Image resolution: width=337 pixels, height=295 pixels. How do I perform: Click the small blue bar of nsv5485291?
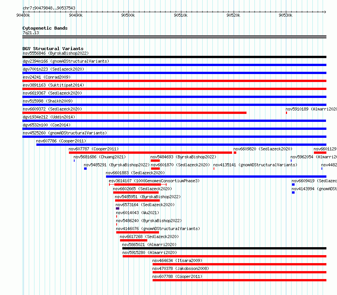tap(85, 169)
